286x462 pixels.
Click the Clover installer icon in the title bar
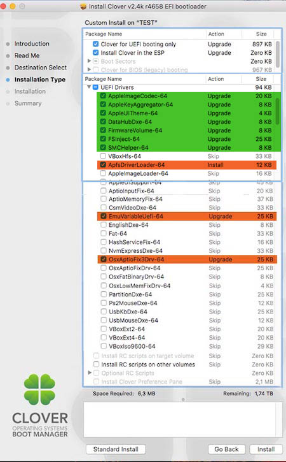coord(83,6)
